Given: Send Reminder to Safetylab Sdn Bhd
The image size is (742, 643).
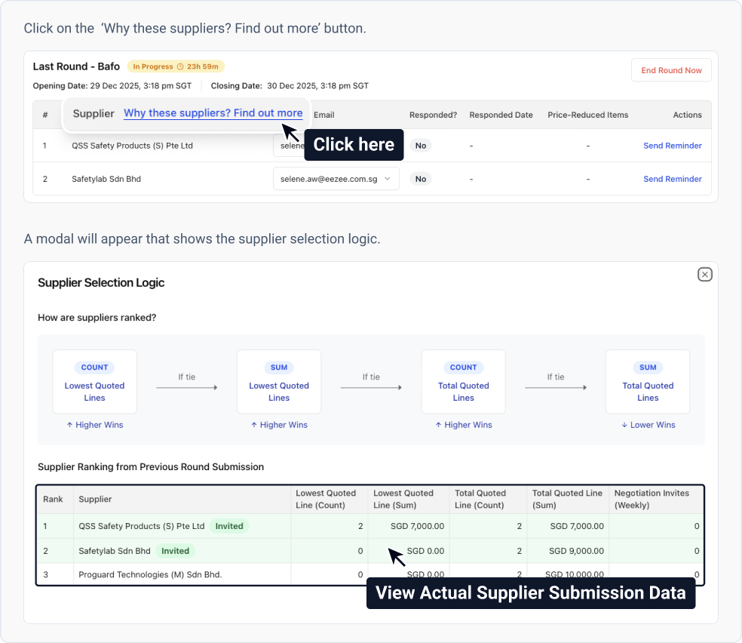Looking at the screenshot, I should coord(672,179).
